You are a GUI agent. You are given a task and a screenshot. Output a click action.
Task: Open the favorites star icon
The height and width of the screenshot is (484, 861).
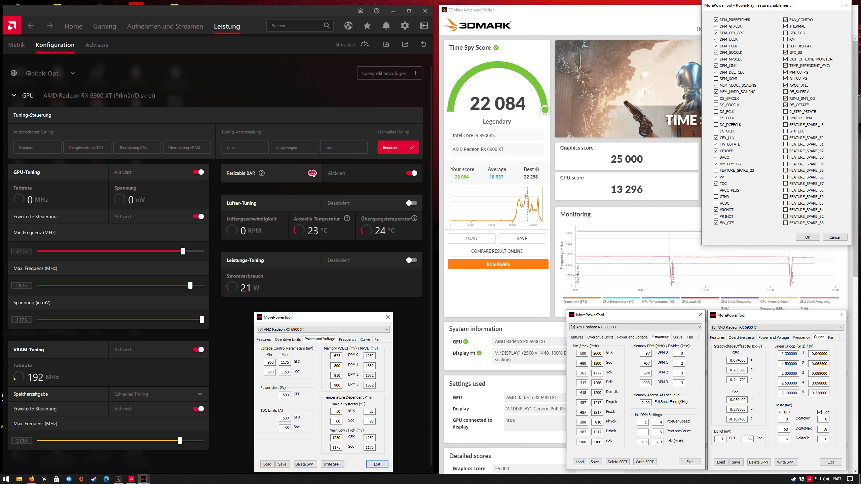367,26
